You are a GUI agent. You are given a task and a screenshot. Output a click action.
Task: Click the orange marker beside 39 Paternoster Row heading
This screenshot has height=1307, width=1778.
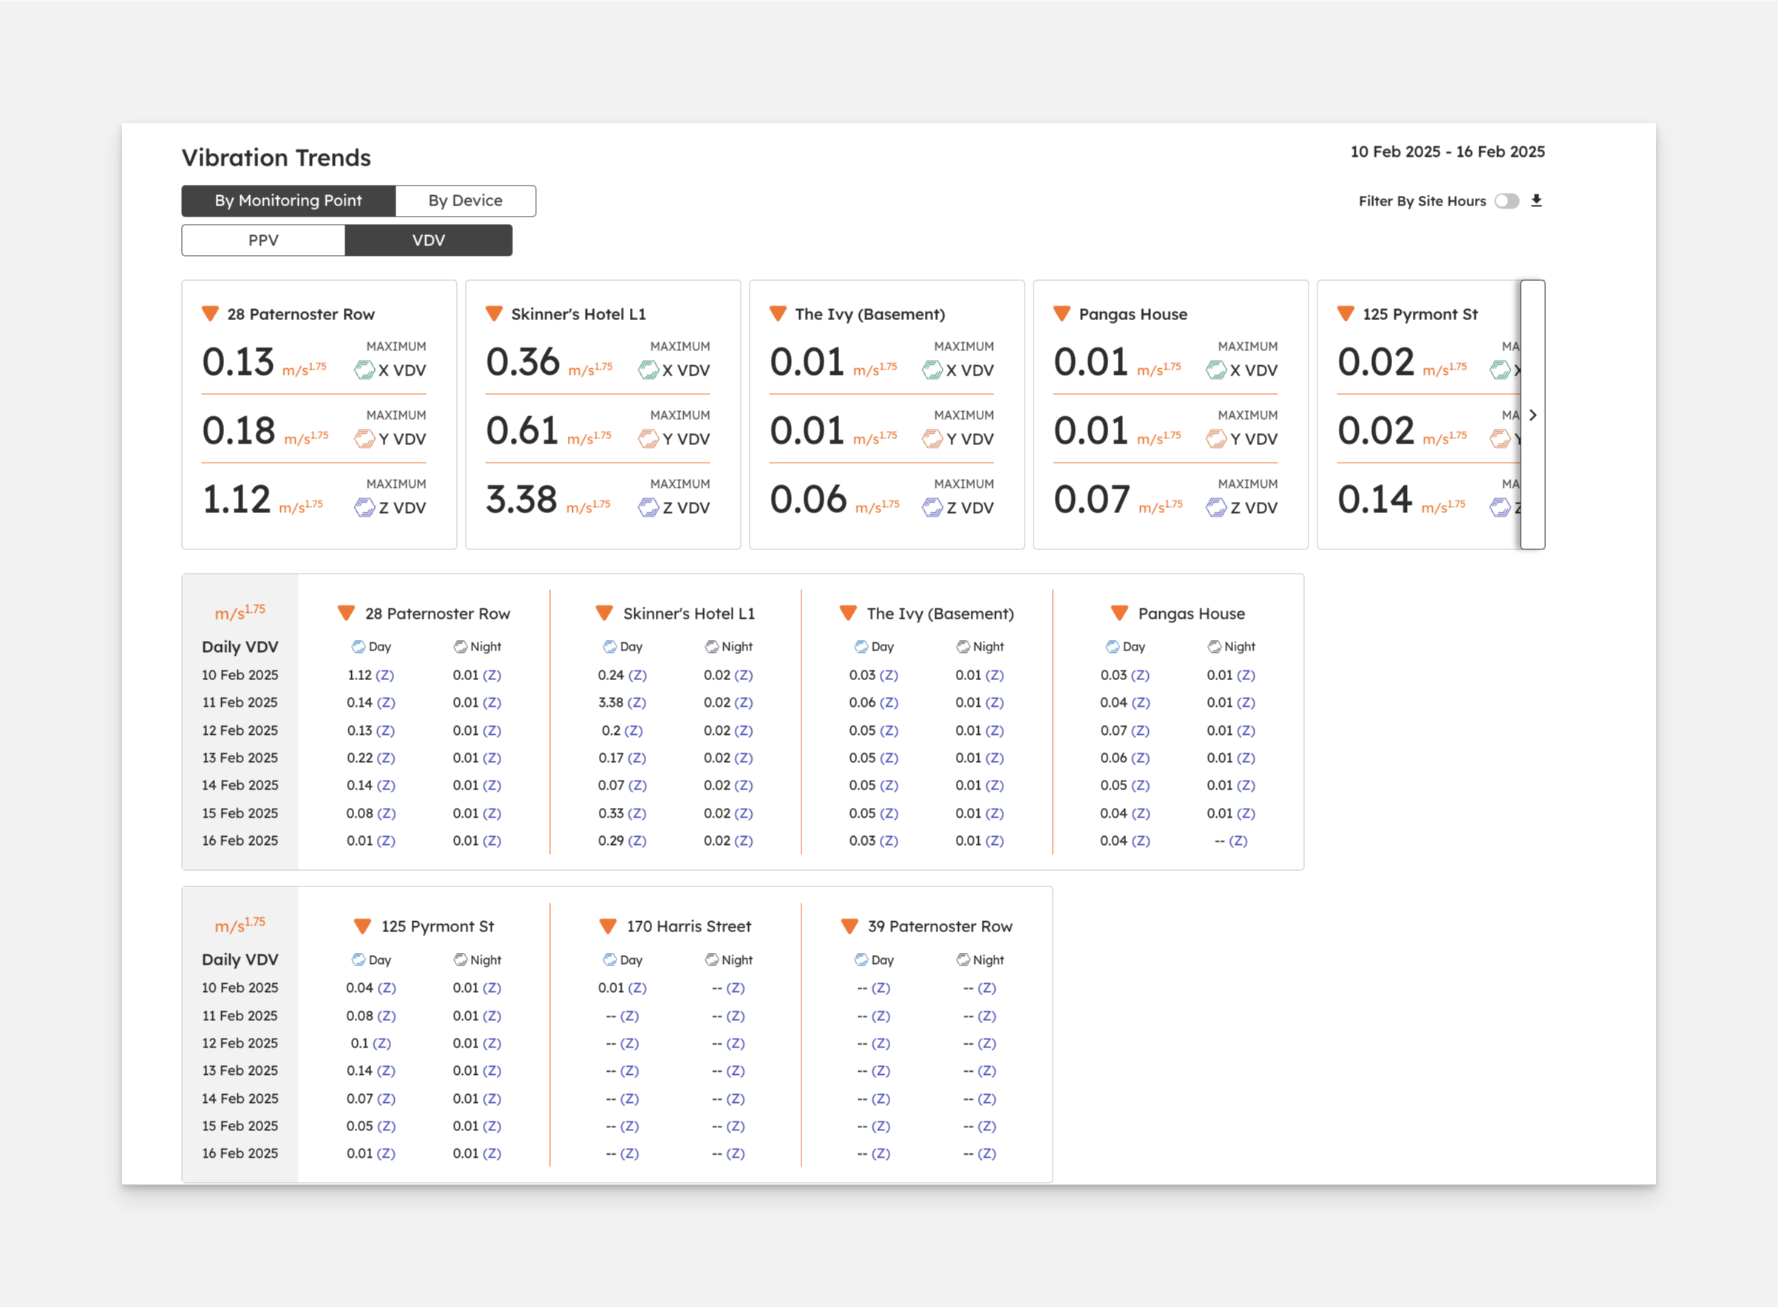849,926
